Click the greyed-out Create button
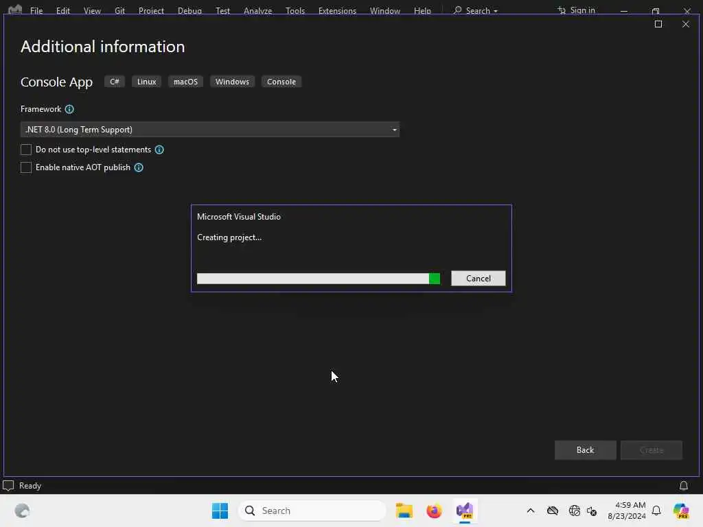The width and height of the screenshot is (703, 527). point(651,450)
